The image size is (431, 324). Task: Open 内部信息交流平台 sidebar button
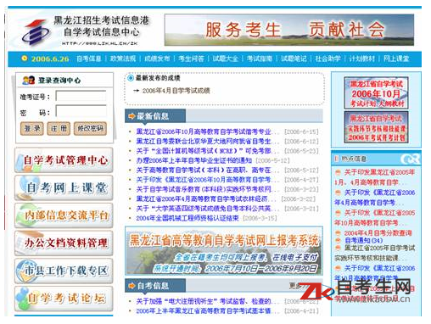click(64, 215)
